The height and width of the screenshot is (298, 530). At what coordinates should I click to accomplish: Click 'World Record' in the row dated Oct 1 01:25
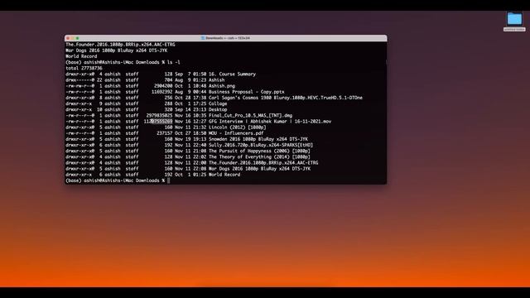pyautogui.click(x=224, y=175)
